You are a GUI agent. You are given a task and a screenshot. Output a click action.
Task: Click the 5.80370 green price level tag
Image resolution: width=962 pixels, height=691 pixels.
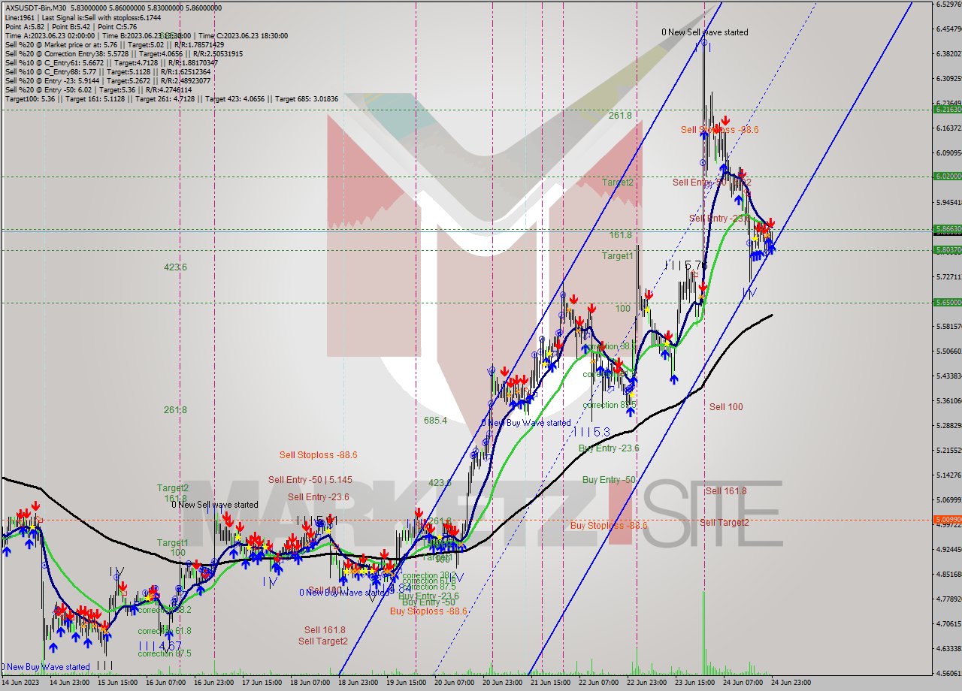[x=947, y=250]
